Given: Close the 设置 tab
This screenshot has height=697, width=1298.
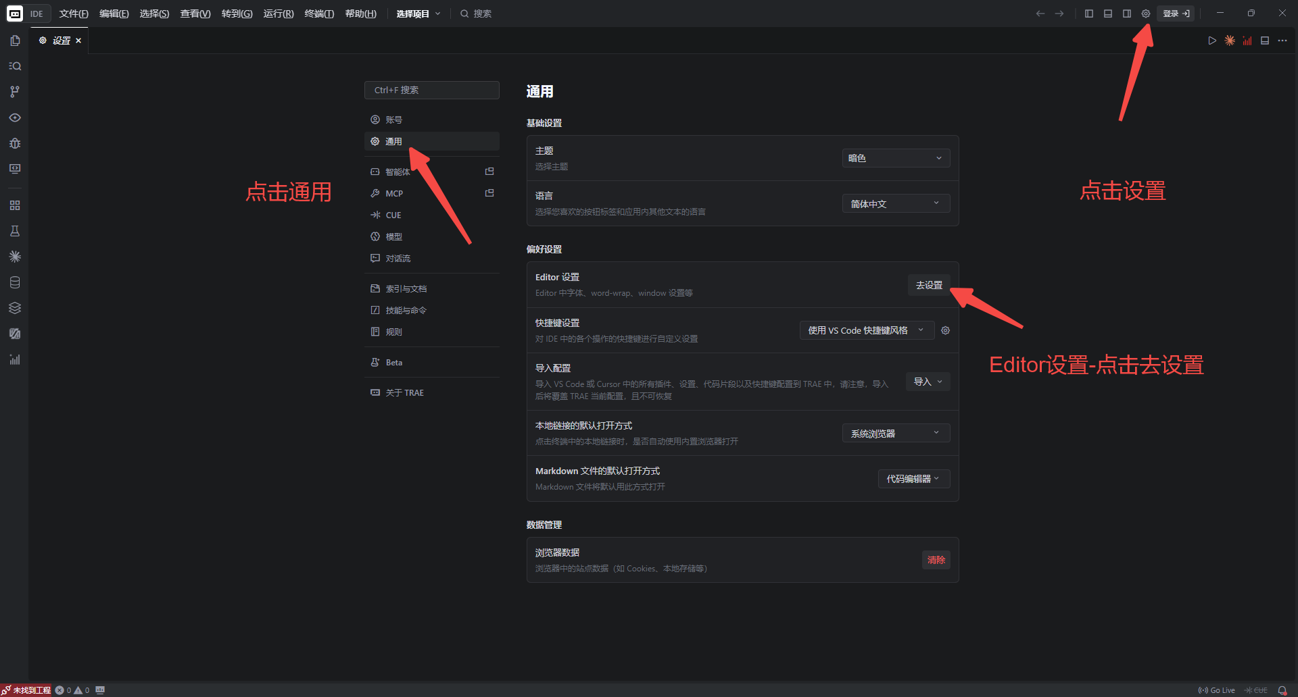Looking at the screenshot, I should 78,41.
